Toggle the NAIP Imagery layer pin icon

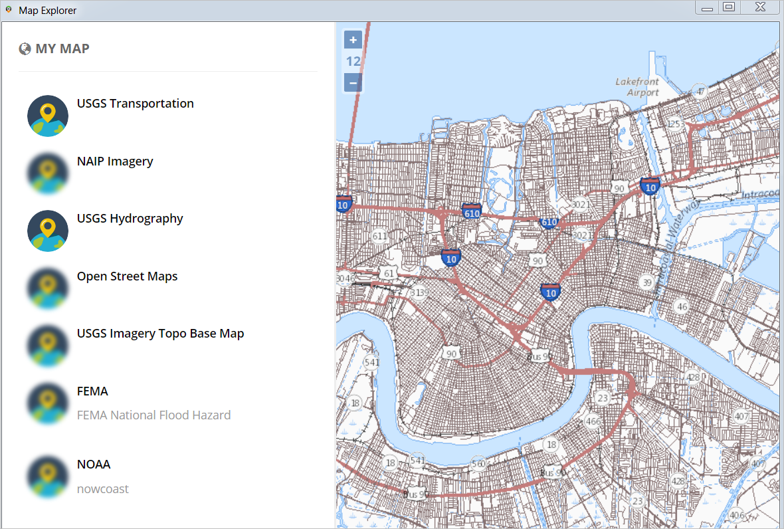click(x=48, y=173)
